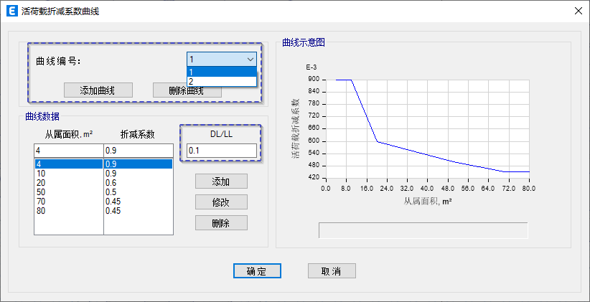Focus the DL/LL value field
The width and height of the screenshot is (590, 302).
coord(221,151)
